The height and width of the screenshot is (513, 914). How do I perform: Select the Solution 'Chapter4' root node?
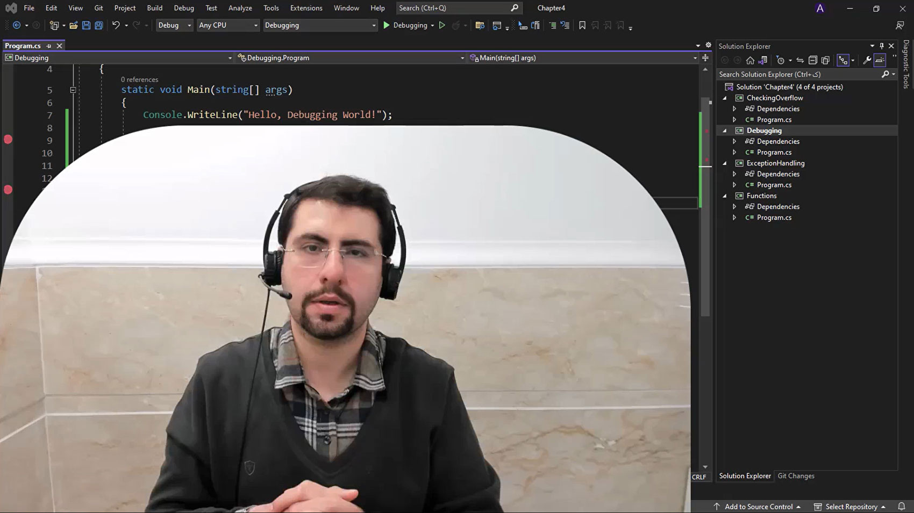[x=789, y=87]
